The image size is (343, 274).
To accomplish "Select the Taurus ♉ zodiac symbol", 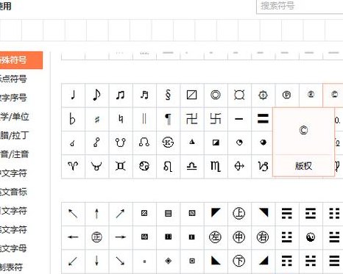I will click(96, 166).
